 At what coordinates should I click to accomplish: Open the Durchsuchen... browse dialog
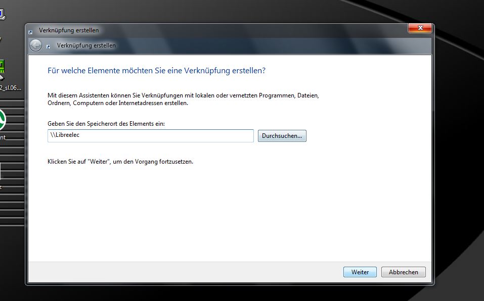coord(282,136)
